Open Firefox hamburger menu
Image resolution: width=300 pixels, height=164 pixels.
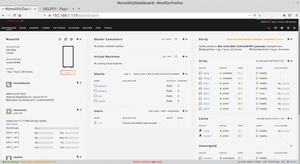[297, 15]
